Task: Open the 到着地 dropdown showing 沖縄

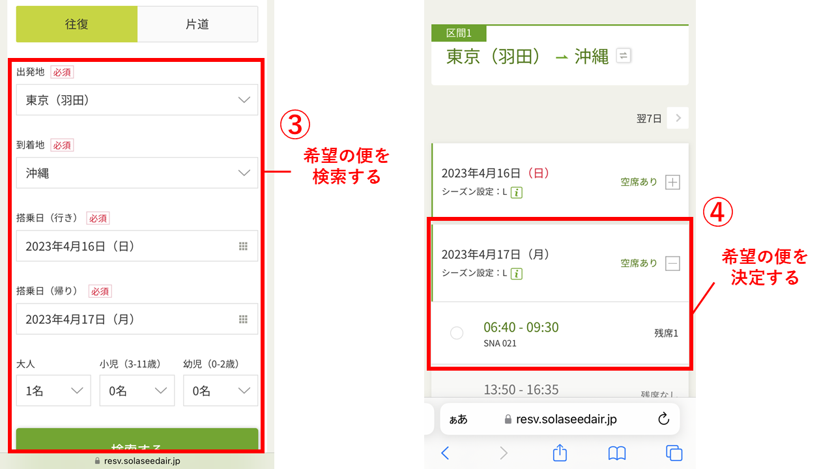Action: tap(137, 173)
